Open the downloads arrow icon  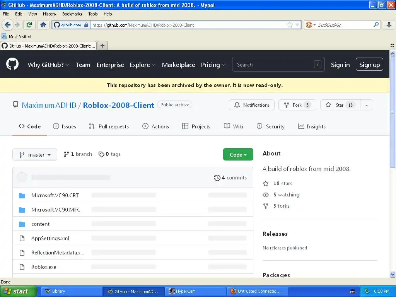[389, 25]
